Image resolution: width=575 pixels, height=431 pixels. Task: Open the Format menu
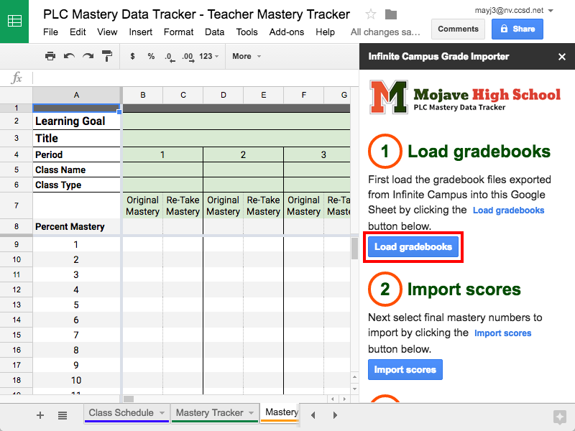coord(178,32)
